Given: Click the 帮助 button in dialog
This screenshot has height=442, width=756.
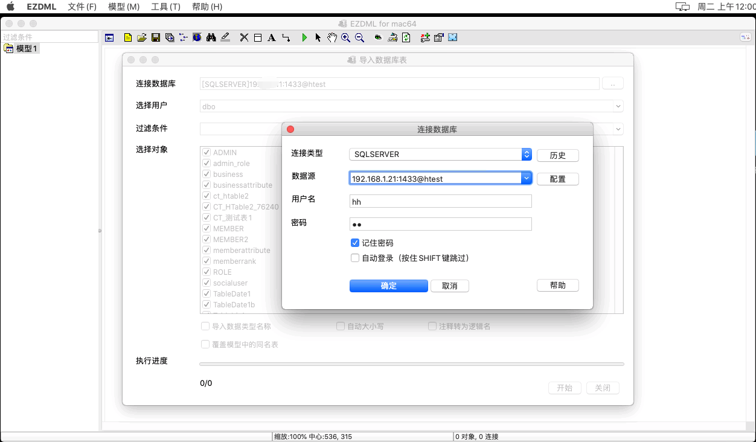Looking at the screenshot, I should pyautogui.click(x=558, y=286).
